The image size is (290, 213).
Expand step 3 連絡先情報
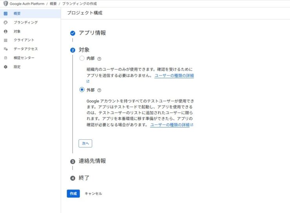[x=92, y=161]
